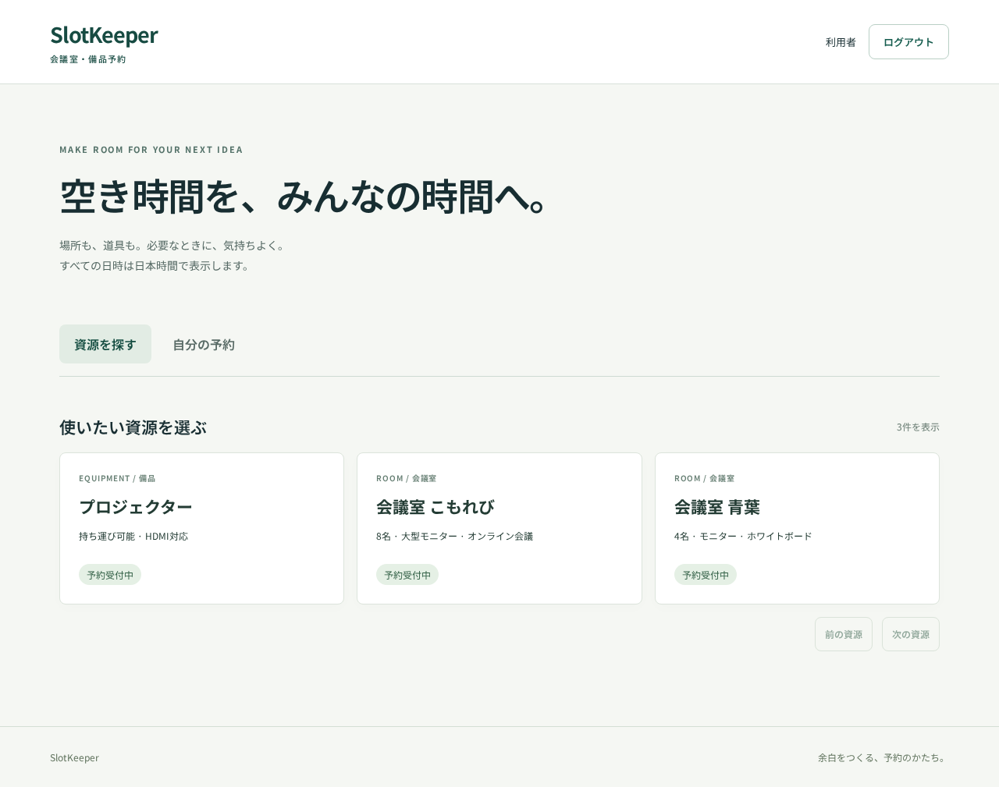Open the プロジェクター resource card
999x787 pixels.
201,528
